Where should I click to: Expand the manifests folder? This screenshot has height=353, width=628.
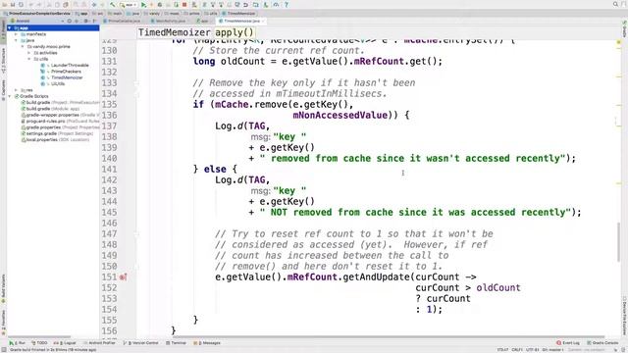16,34
